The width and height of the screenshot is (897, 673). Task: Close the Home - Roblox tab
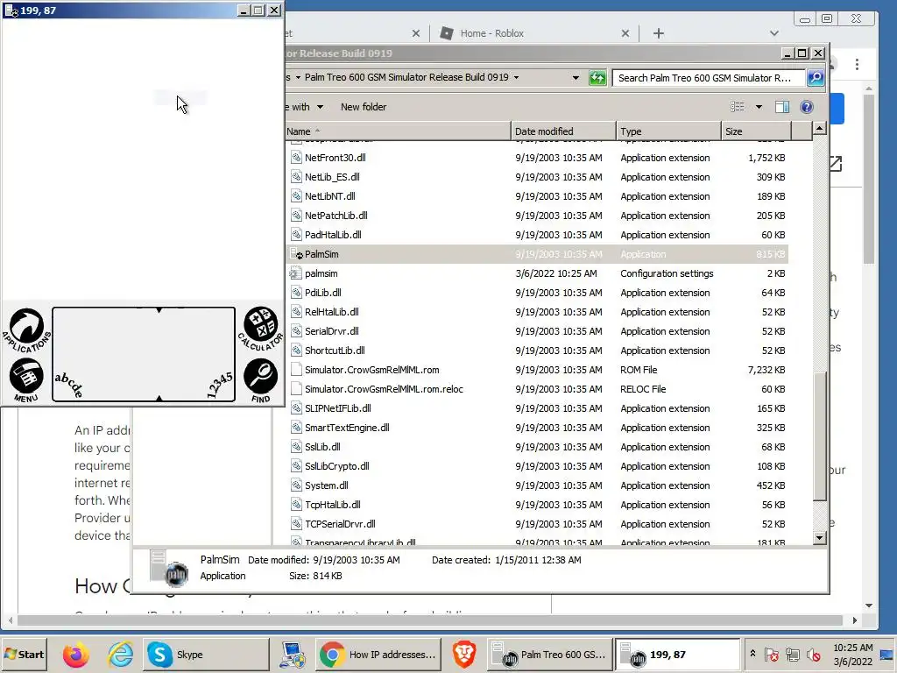click(625, 33)
